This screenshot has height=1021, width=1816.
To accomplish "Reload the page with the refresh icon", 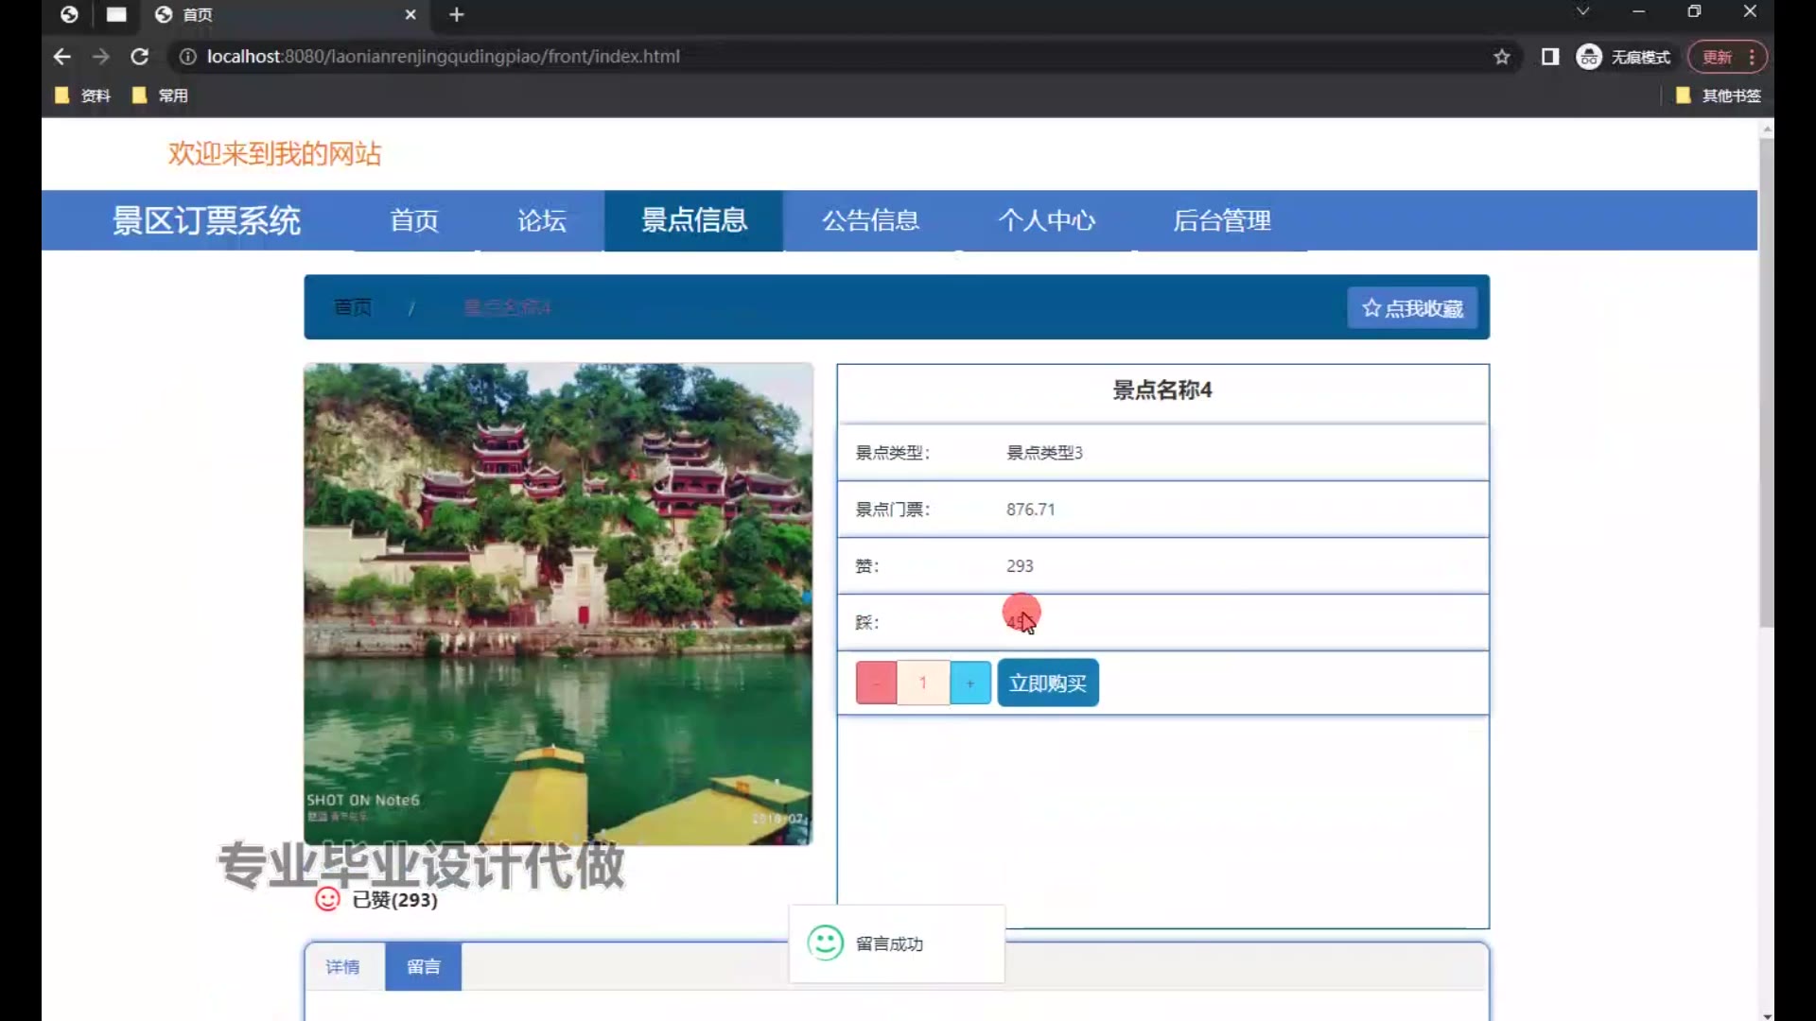I will 140,57.
